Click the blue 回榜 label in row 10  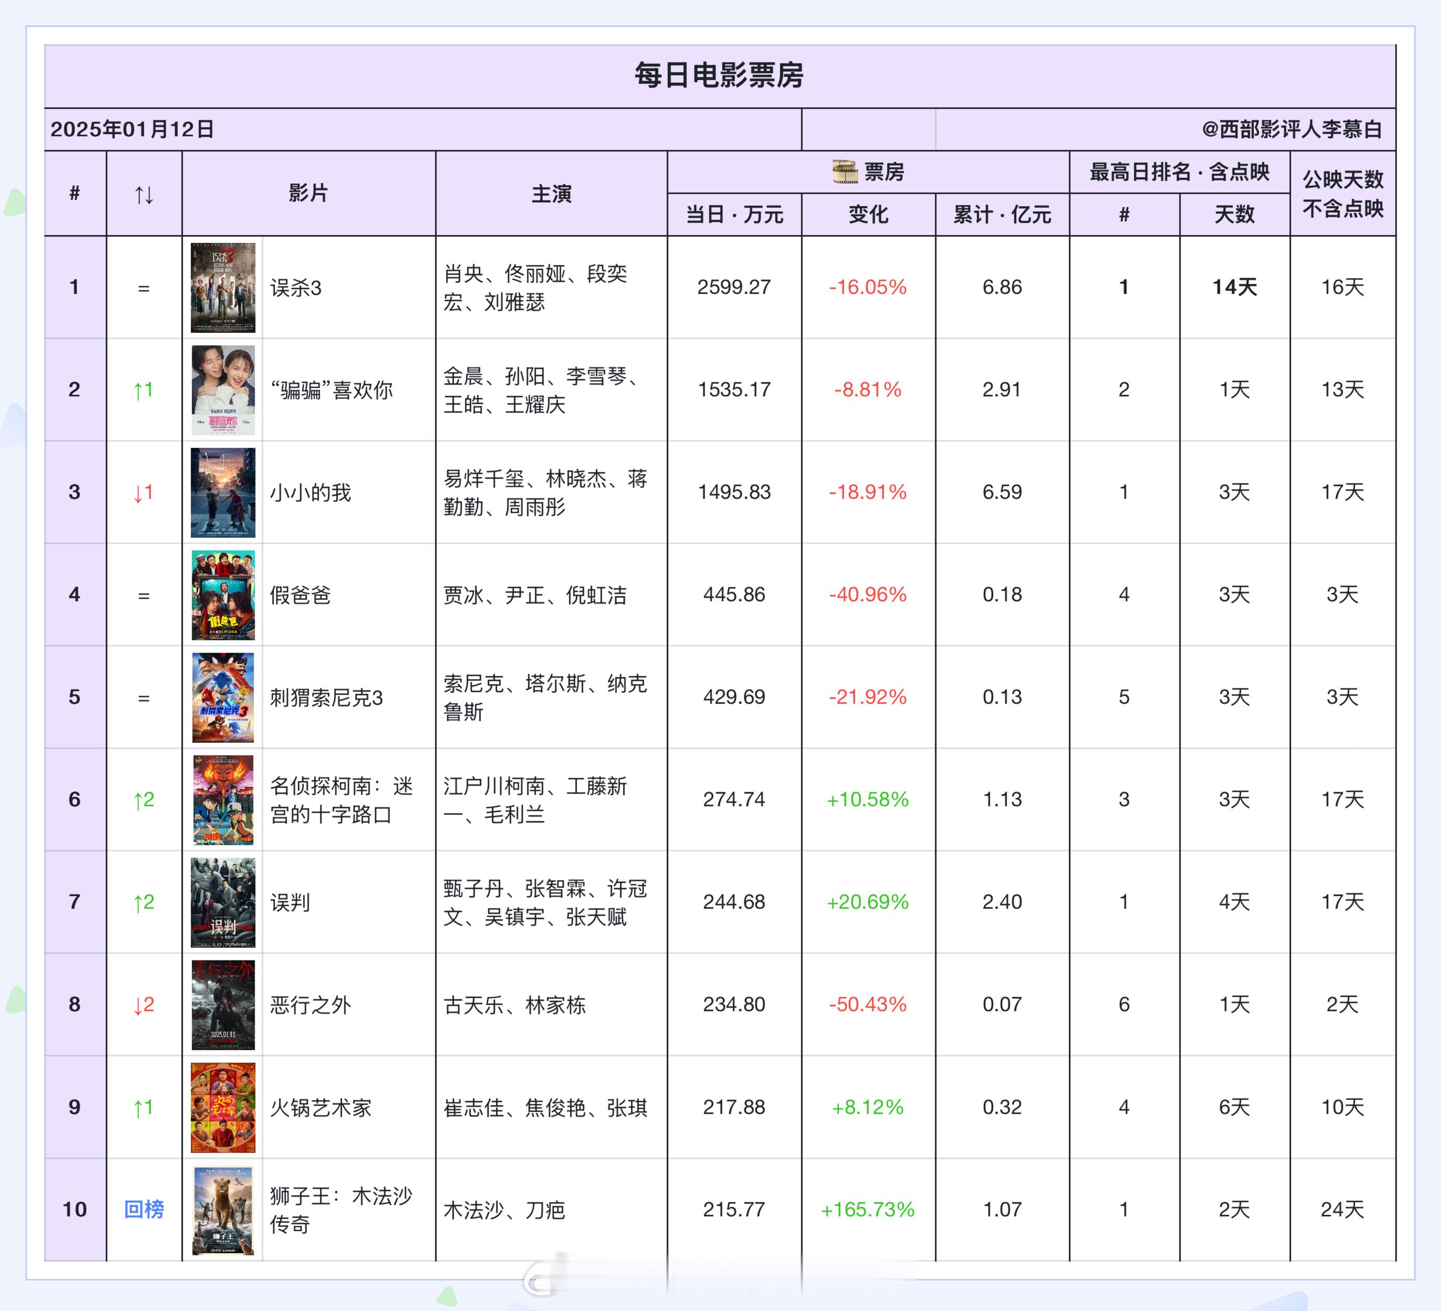pyautogui.click(x=143, y=1210)
